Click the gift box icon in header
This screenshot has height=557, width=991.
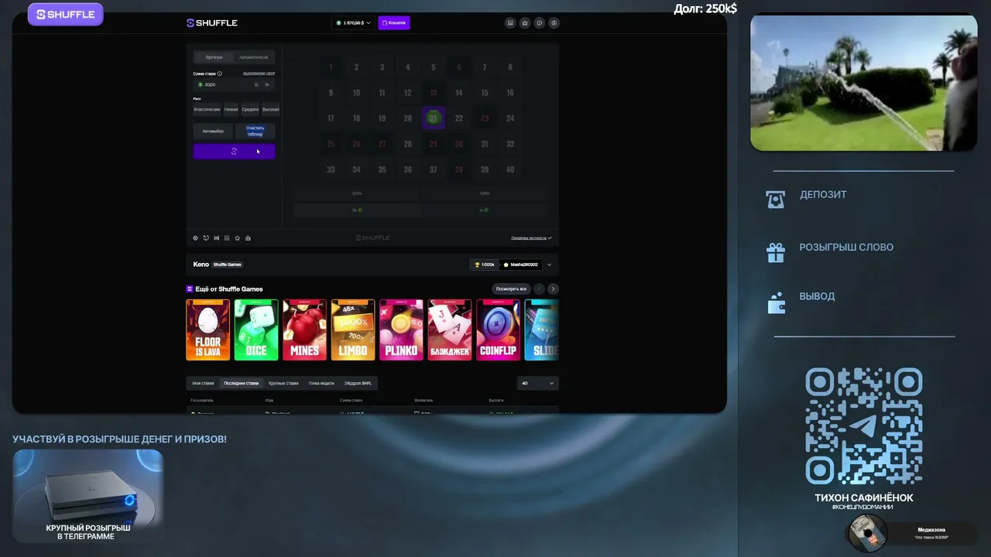[x=525, y=23]
